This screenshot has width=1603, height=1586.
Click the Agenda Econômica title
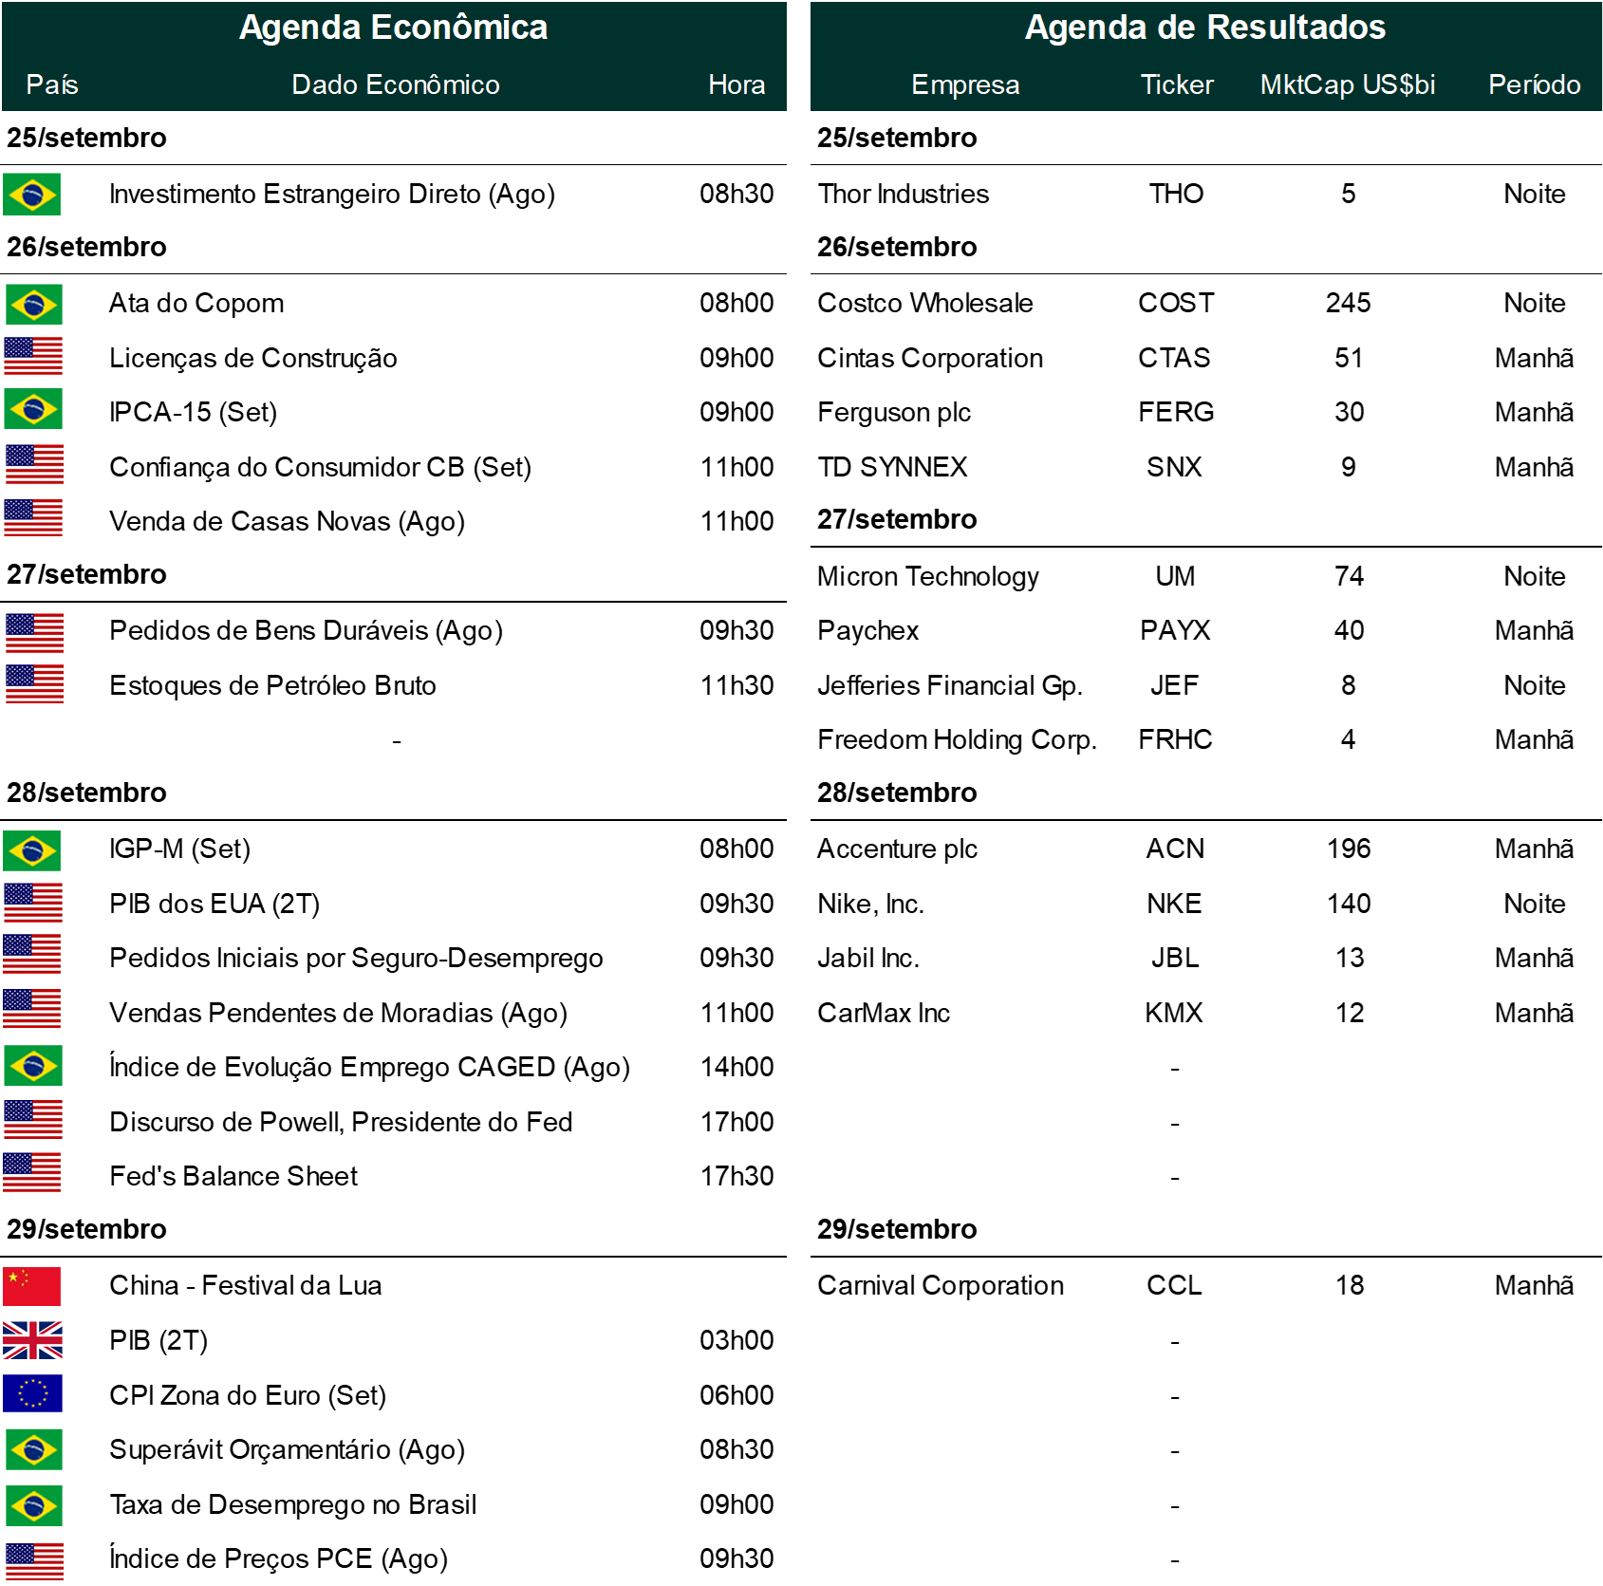click(393, 28)
